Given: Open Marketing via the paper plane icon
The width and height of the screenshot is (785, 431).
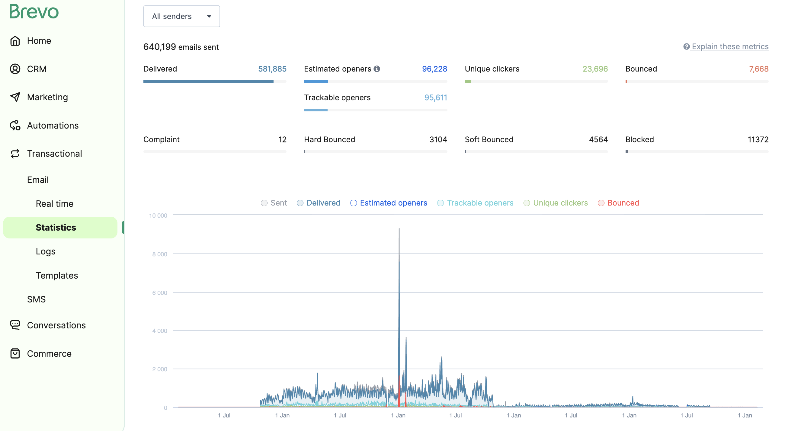Looking at the screenshot, I should (15, 97).
